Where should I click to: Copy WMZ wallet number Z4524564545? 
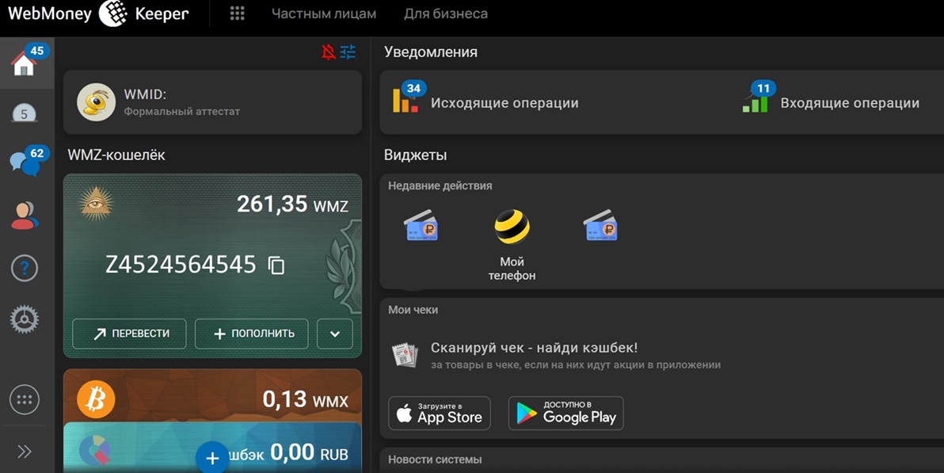276,265
